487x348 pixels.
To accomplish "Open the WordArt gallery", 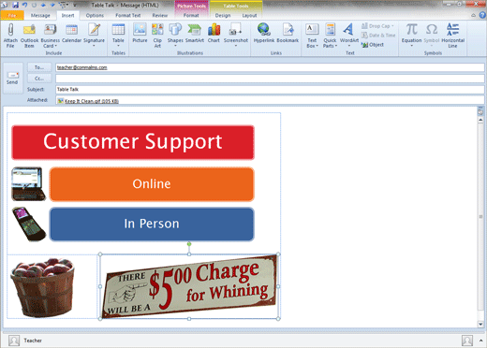I will pyautogui.click(x=349, y=36).
